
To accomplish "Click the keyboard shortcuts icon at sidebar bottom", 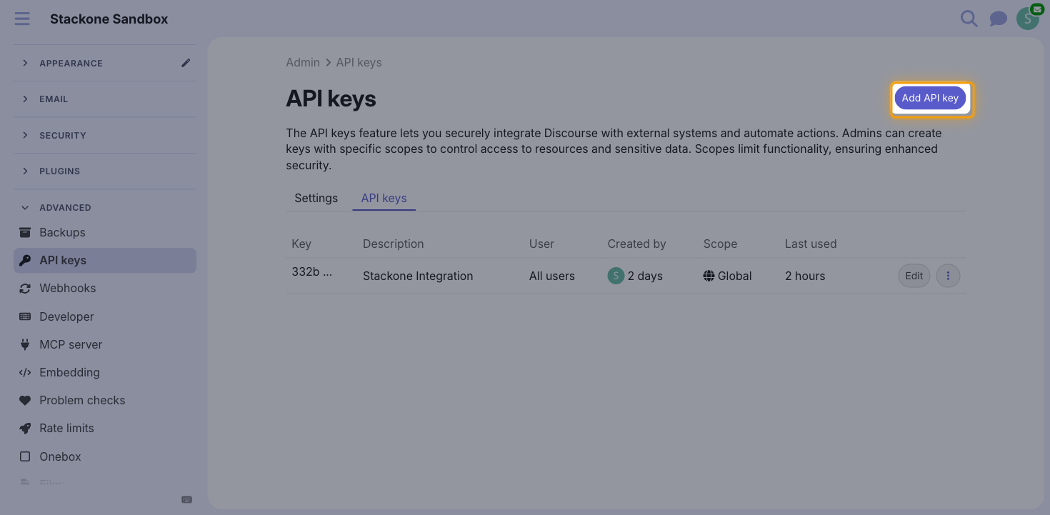I will pos(186,499).
